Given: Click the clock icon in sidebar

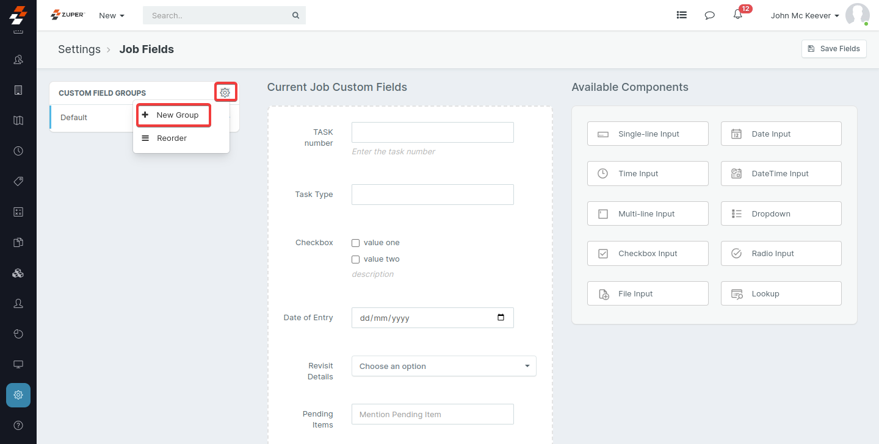Looking at the screenshot, I should tap(18, 151).
